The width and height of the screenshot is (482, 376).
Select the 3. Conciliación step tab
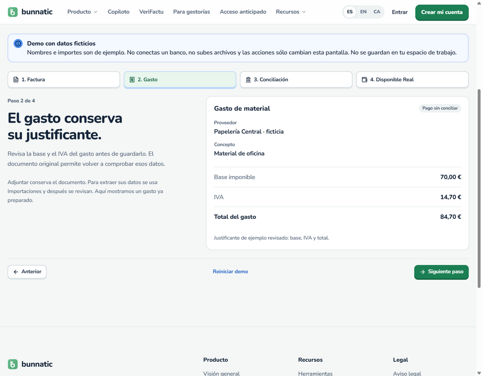pyautogui.click(x=296, y=80)
